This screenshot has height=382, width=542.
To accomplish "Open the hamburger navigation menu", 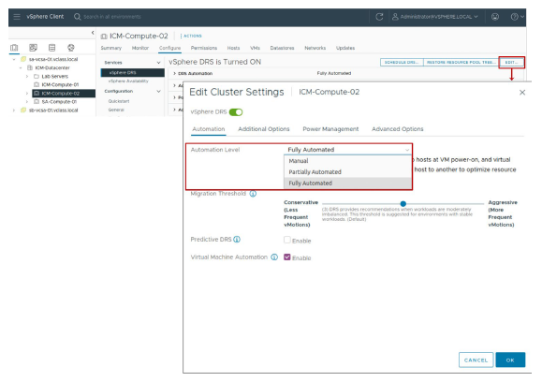I will point(17,17).
